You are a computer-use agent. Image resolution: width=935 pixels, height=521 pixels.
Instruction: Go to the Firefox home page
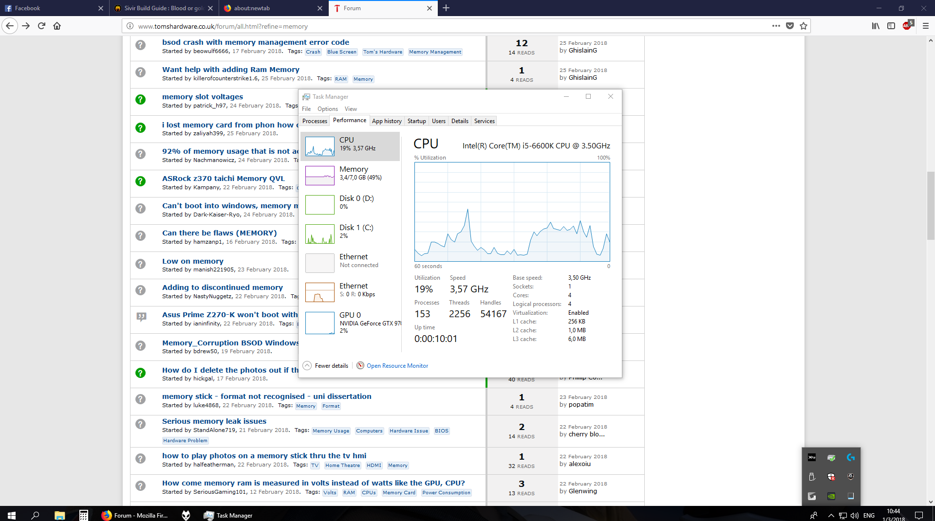[57, 26]
